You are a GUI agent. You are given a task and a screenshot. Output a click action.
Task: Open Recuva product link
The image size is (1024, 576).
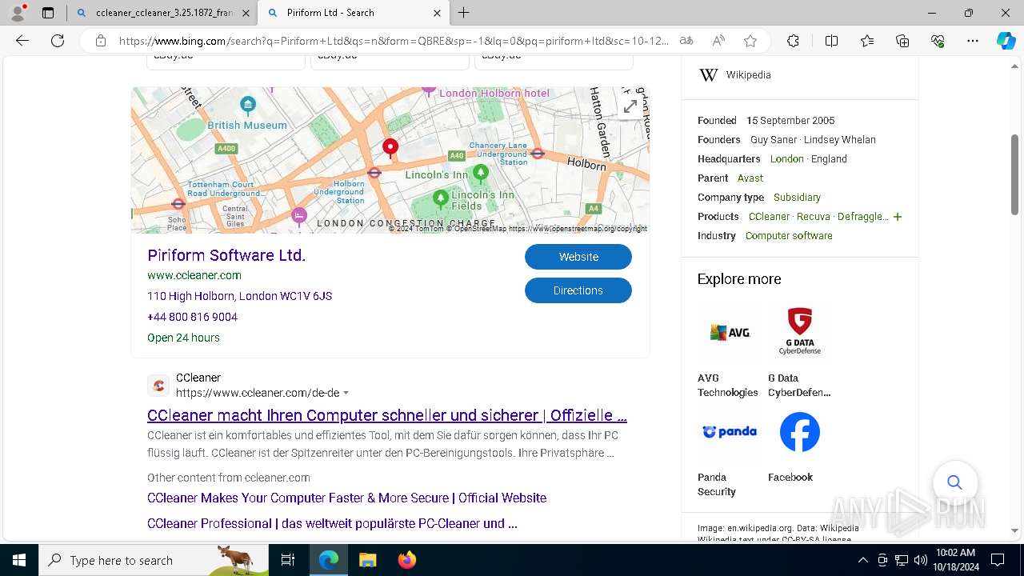(x=813, y=216)
